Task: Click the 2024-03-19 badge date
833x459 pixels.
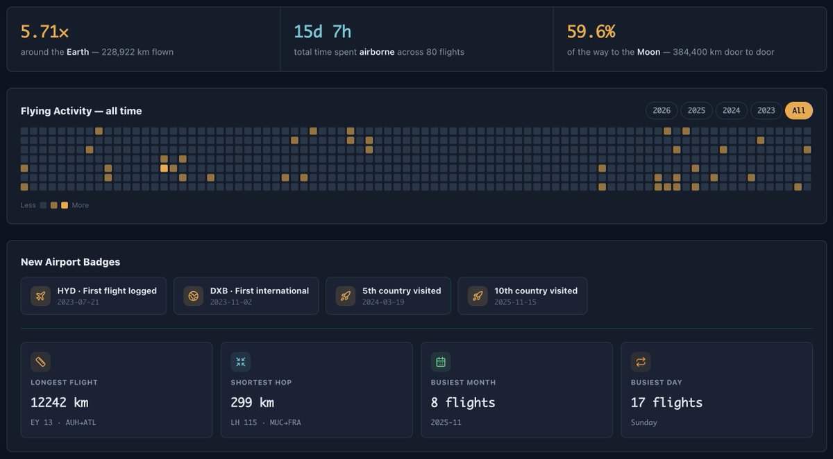Action: (384, 302)
